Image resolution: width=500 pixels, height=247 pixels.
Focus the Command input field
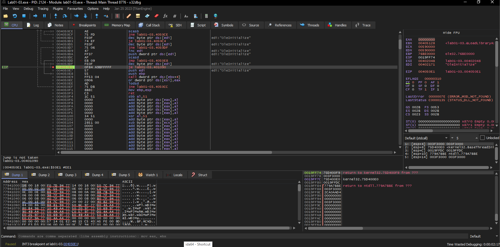pyautogui.click(x=243, y=236)
